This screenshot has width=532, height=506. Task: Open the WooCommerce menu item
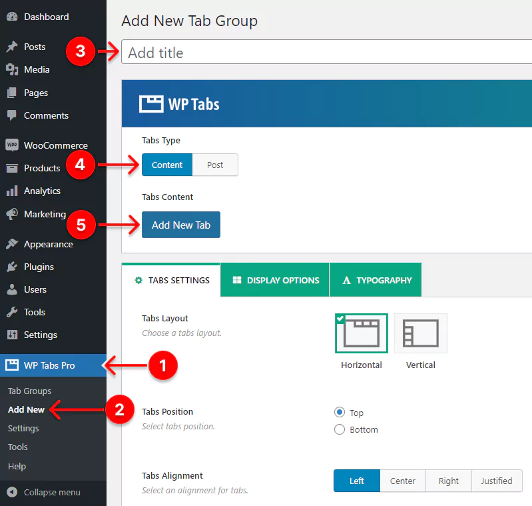(x=53, y=145)
